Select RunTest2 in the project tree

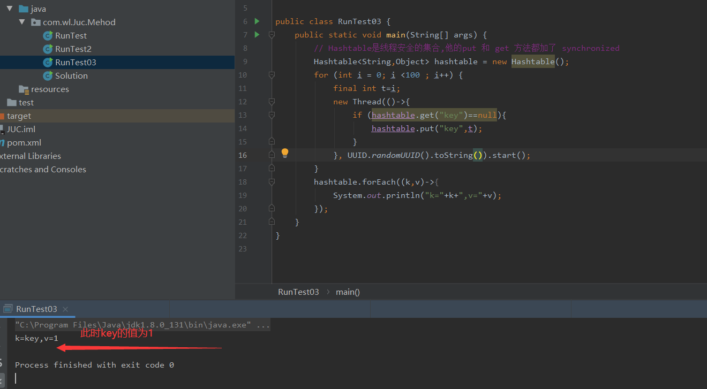pyautogui.click(x=73, y=49)
